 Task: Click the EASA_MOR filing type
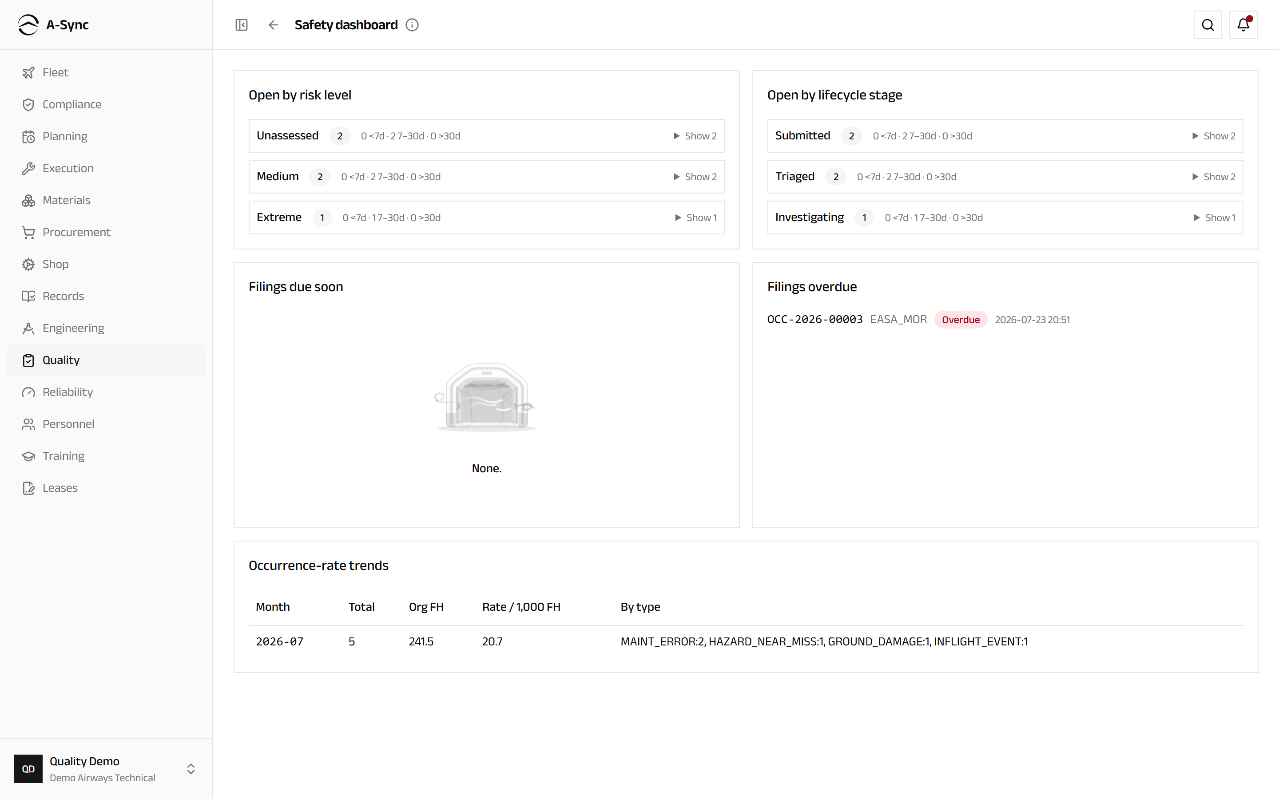[x=898, y=320]
